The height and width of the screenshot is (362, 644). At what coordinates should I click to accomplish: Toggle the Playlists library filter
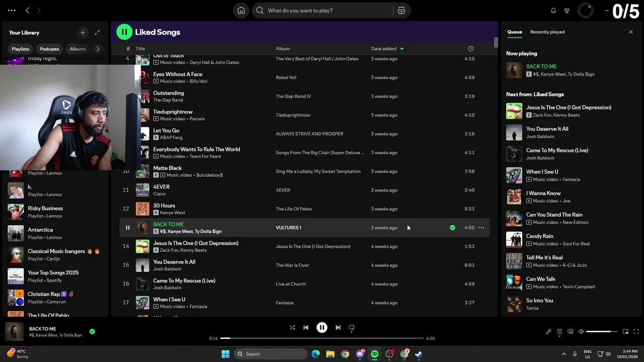coord(21,49)
